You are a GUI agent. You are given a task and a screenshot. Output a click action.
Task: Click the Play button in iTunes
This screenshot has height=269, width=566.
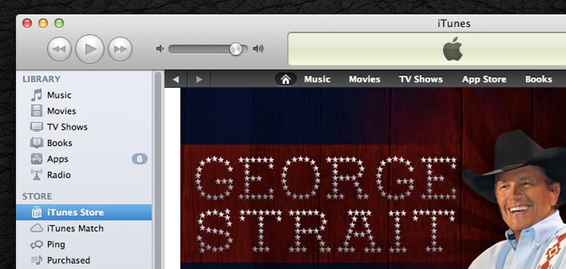(x=89, y=49)
